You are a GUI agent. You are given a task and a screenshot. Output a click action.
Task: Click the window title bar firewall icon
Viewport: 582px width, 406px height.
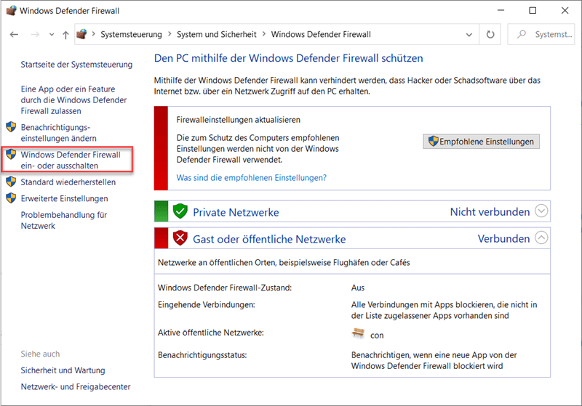click(x=11, y=10)
